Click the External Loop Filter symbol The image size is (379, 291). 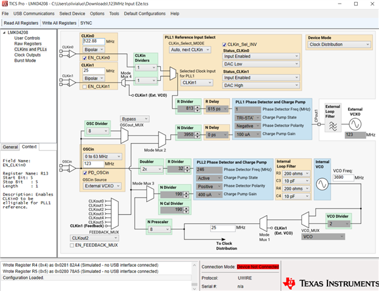tap(332, 126)
